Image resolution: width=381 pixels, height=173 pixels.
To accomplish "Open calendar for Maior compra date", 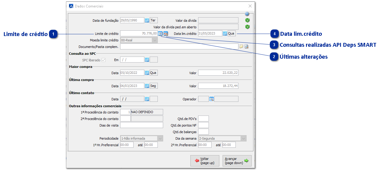I will (147, 73).
